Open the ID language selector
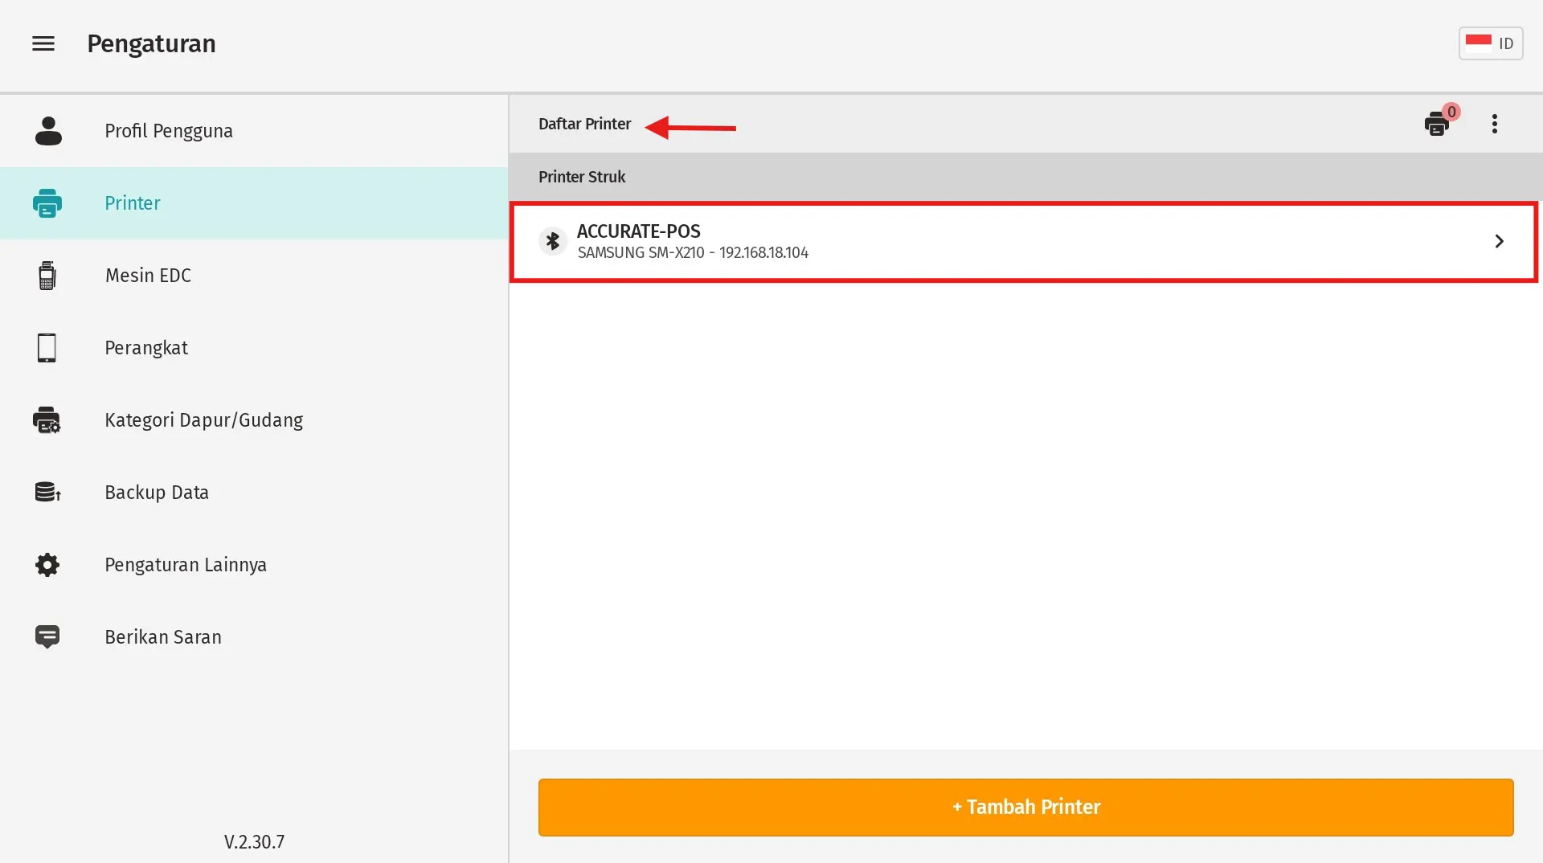 [1490, 43]
